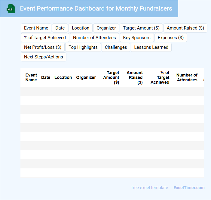Screen dimensions: 211x200
Task: Click the Event Name column header
Action: coord(31,77)
